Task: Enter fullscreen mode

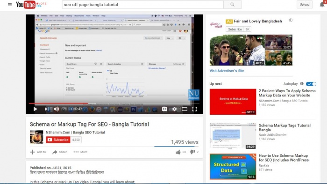Action: tap(194, 109)
